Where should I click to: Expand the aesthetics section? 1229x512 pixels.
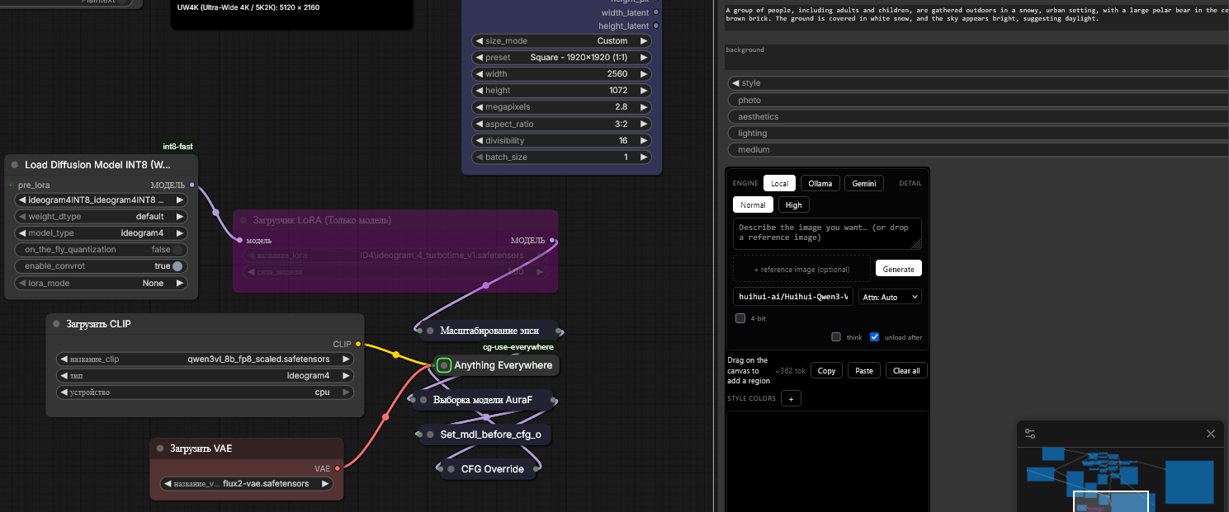[x=978, y=116]
